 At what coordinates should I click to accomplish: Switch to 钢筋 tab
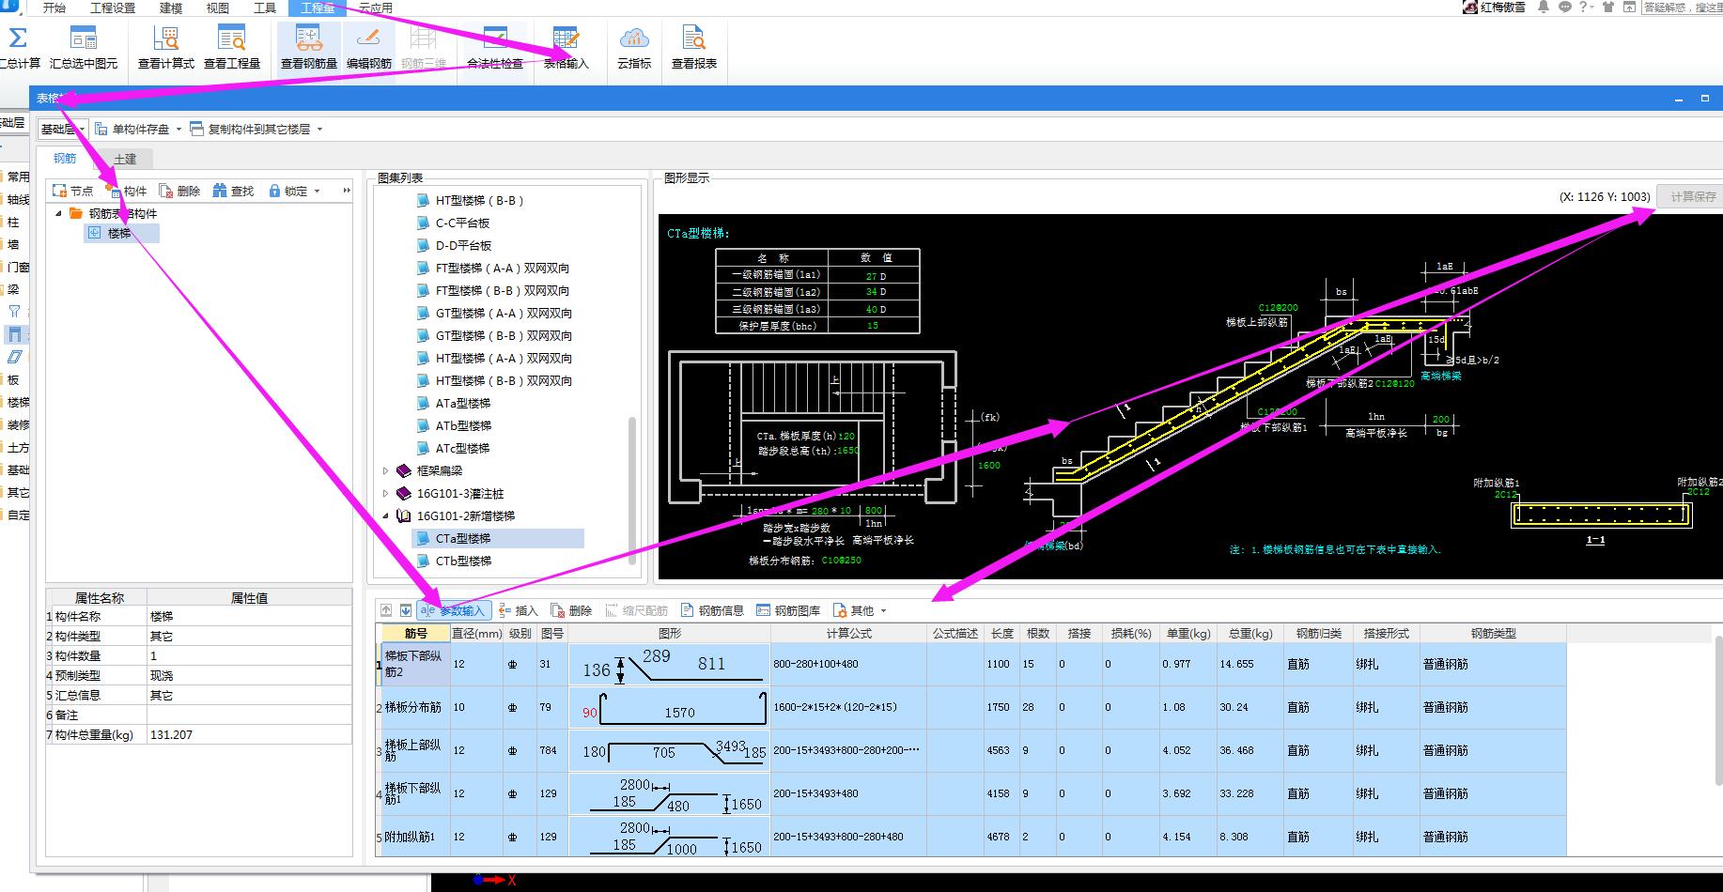coord(65,158)
